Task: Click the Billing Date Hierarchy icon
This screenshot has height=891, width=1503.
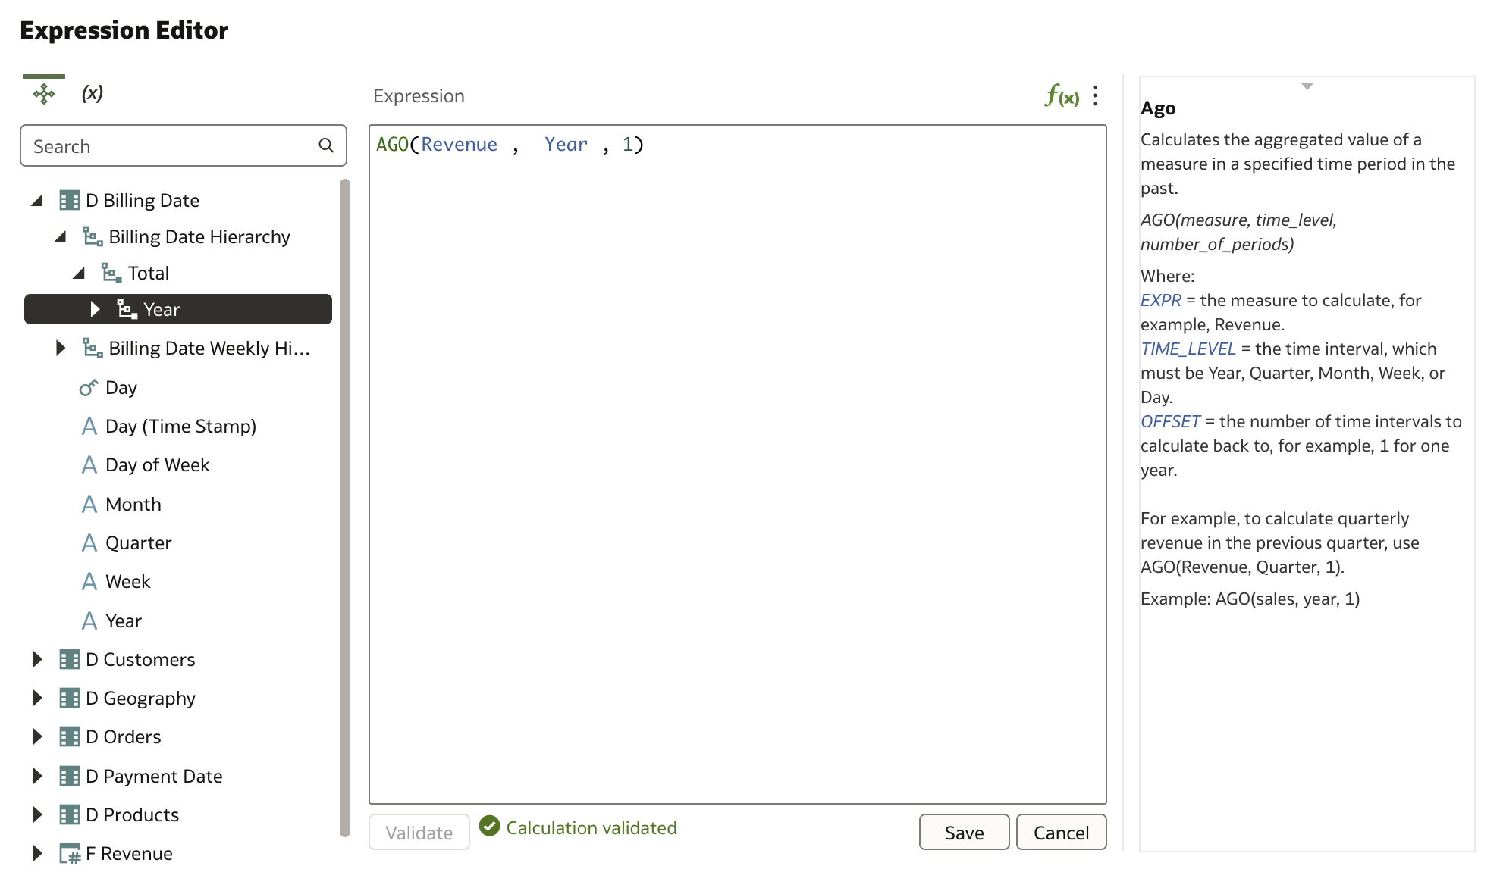Action: coord(93,236)
